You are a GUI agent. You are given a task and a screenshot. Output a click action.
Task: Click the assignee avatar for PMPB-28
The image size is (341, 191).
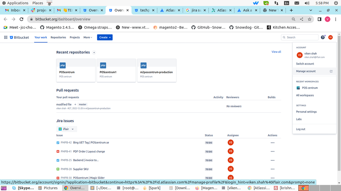tap(230, 169)
